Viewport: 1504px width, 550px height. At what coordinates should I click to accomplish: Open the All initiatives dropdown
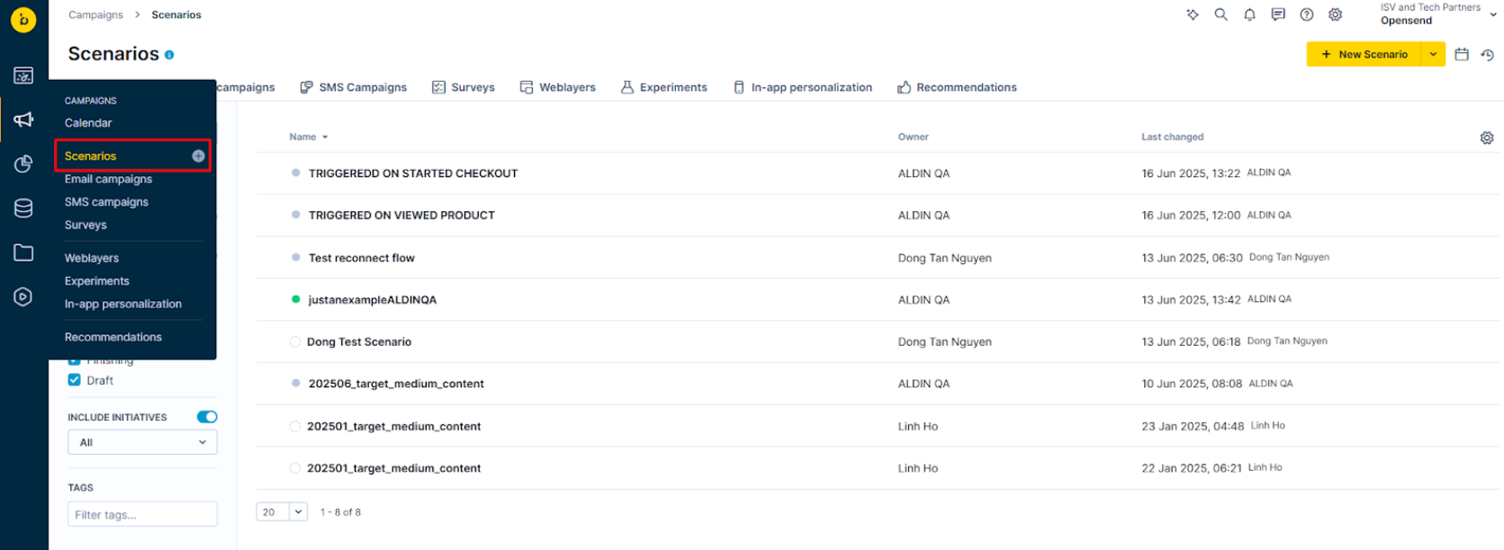click(x=142, y=442)
